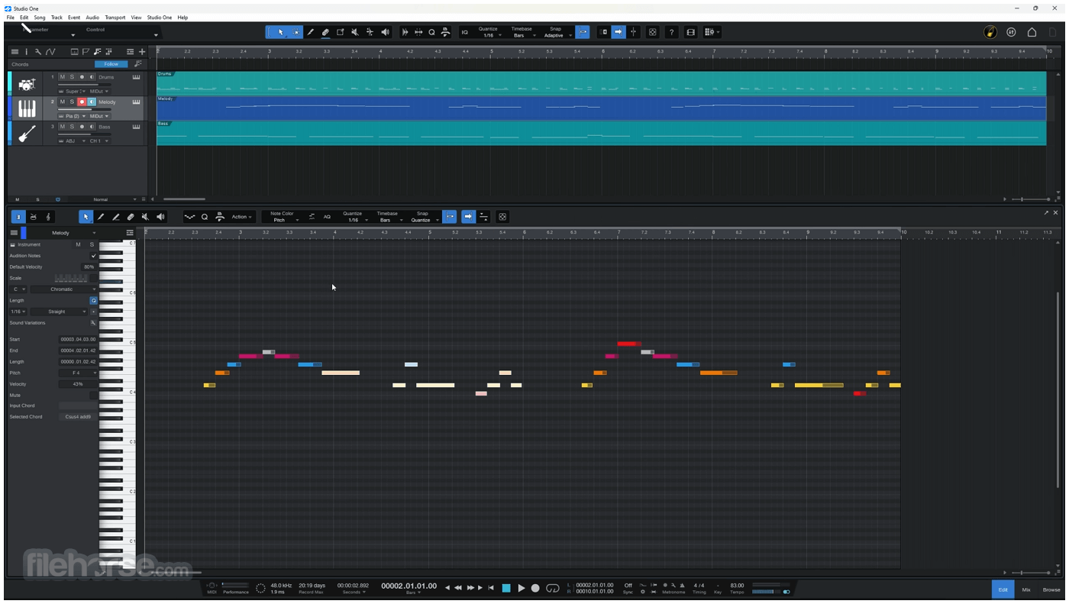Click Return to Zero in the transport
Screen dimensions: 1069x604
click(x=491, y=588)
